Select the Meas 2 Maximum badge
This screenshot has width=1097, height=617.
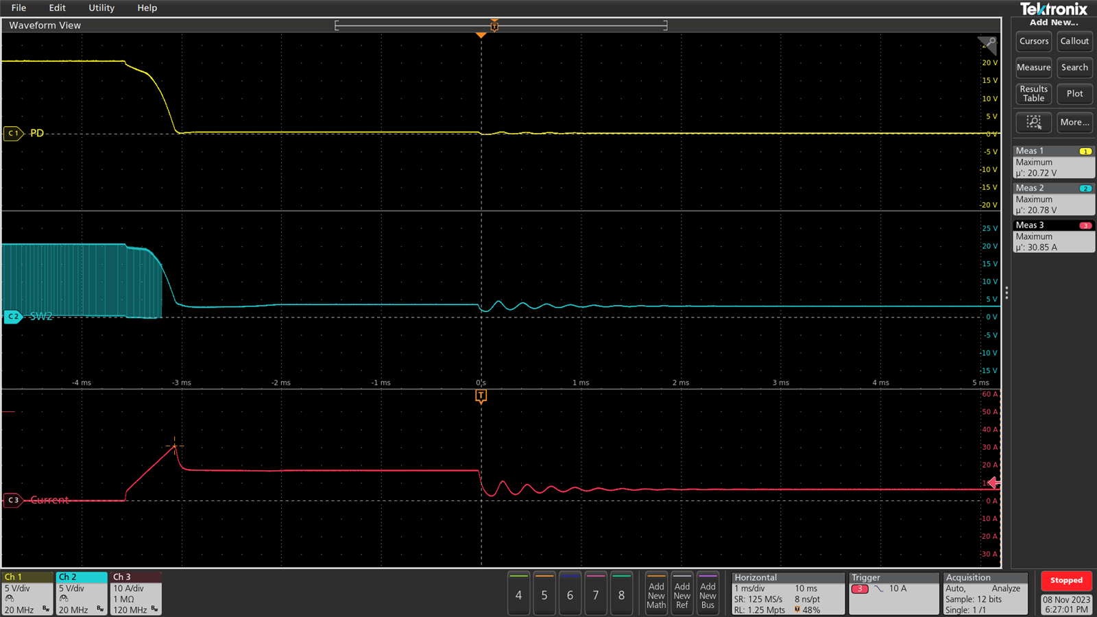click(x=1054, y=199)
